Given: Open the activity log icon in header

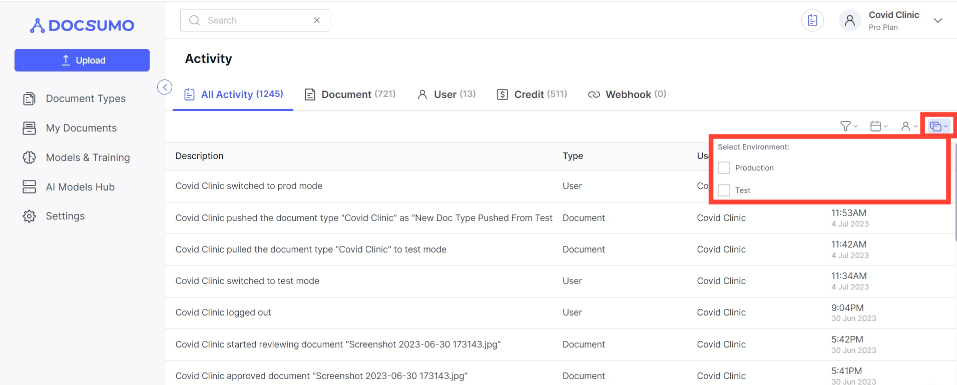Looking at the screenshot, I should point(812,20).
